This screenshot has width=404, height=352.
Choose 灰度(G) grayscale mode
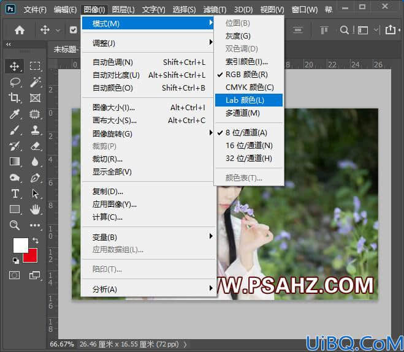[x=249, y=36]
